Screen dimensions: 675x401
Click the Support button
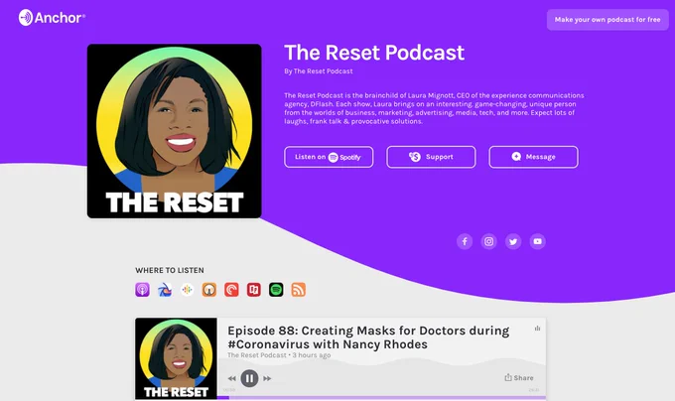[x=432, y=157]
